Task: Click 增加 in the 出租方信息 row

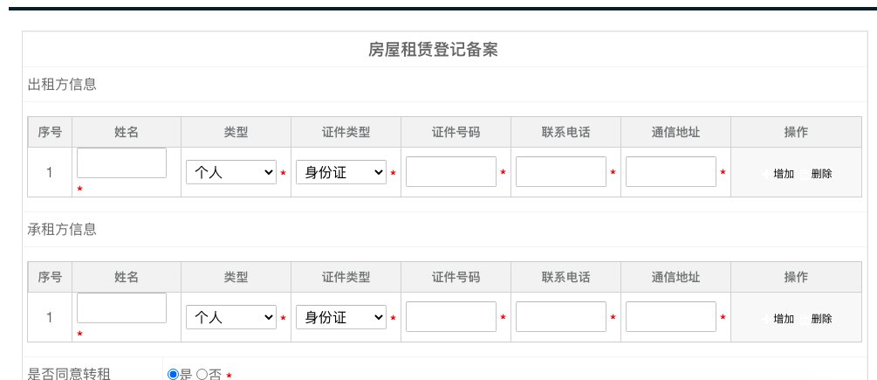Action: (783, 174)
